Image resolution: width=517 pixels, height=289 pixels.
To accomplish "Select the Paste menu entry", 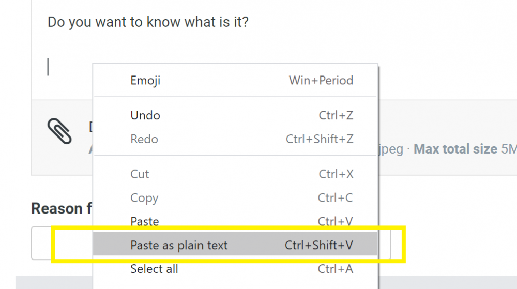I will pyautogui.click(x=145, y=222).
